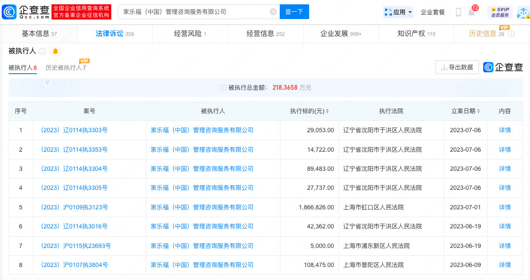Open notifications bell with 72 badge
Image resolution: width=530 pixels, height=280 pixels.
(x=472, y=12)
